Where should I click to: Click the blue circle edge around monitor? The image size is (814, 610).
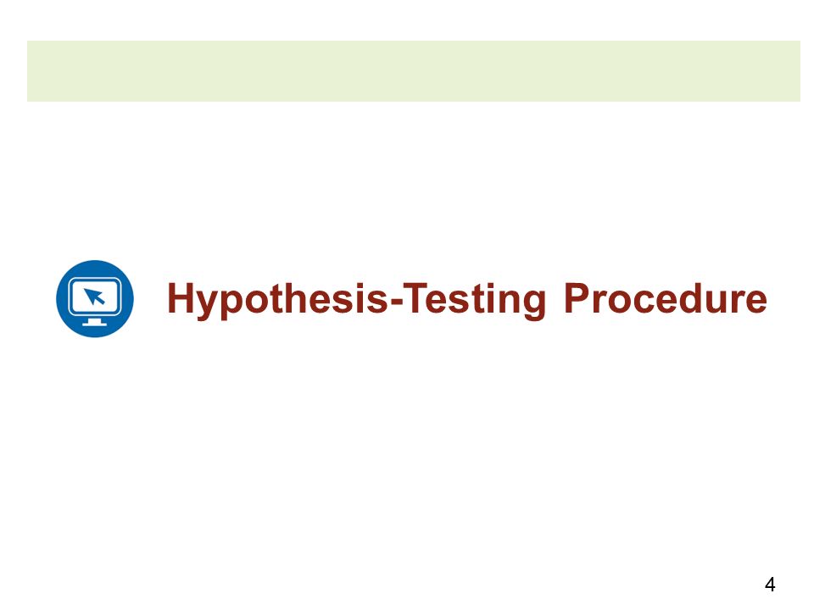click(x=59, y=299)
